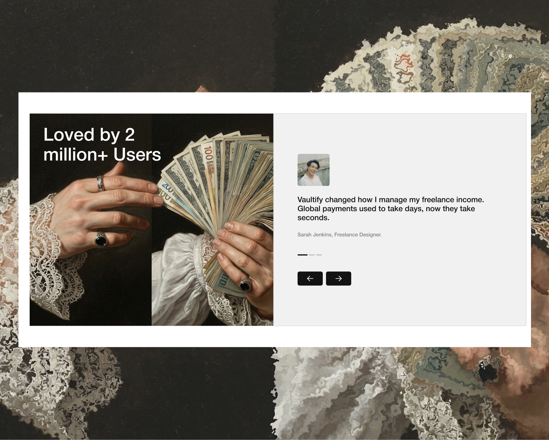Click the silver engraved band ring
549x440 pixels.
pyautogui.click(x=100, y=183)
